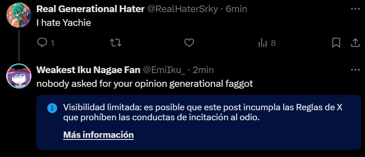Like the post with the heart icon
Viewport: 365px width, 157px height.
click(x=189, y=43)
